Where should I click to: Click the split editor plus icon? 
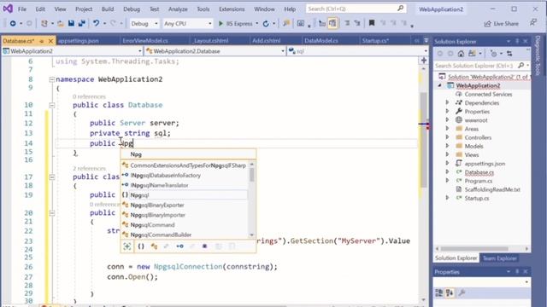[x=424, y=61]
